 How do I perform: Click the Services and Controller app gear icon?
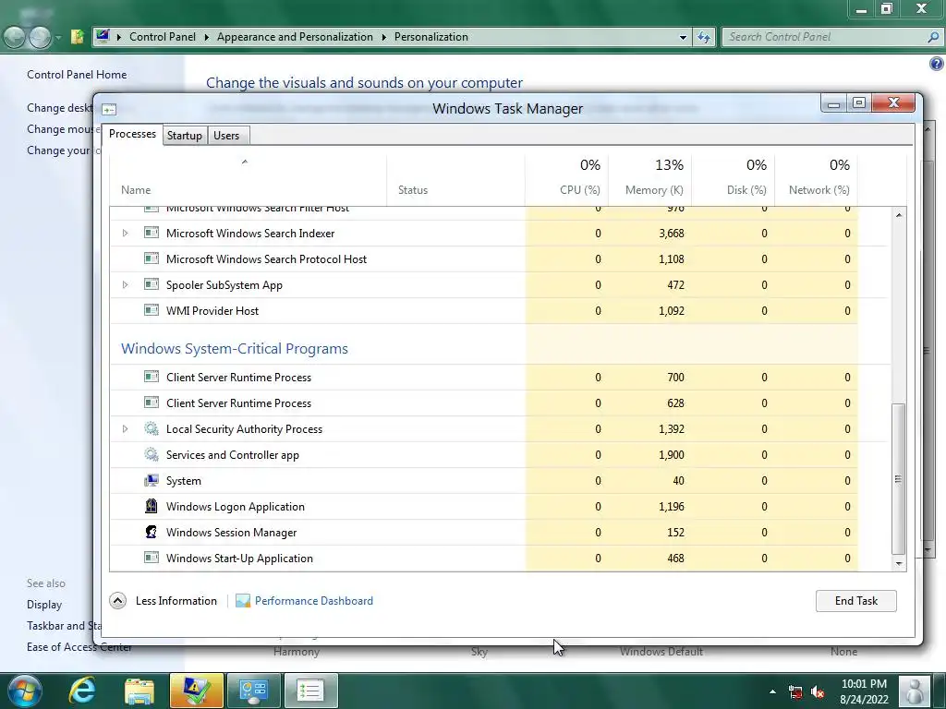[152, 454]
